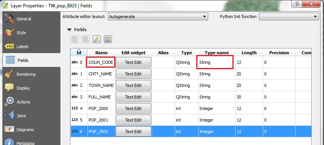
Task: Select the FULL_NAME field name cell
Action: pyautogui.click(x=101, y=97)
